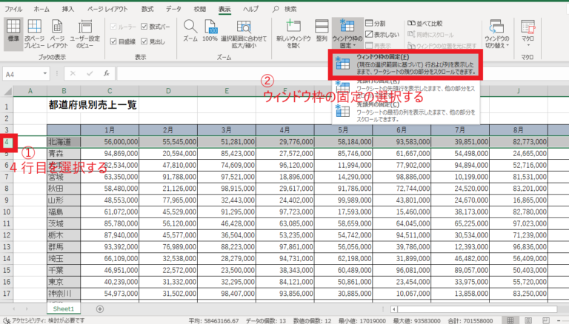569x324 pixels.
Task: Open the ファイル tab
Action: [x=13, y=9]
